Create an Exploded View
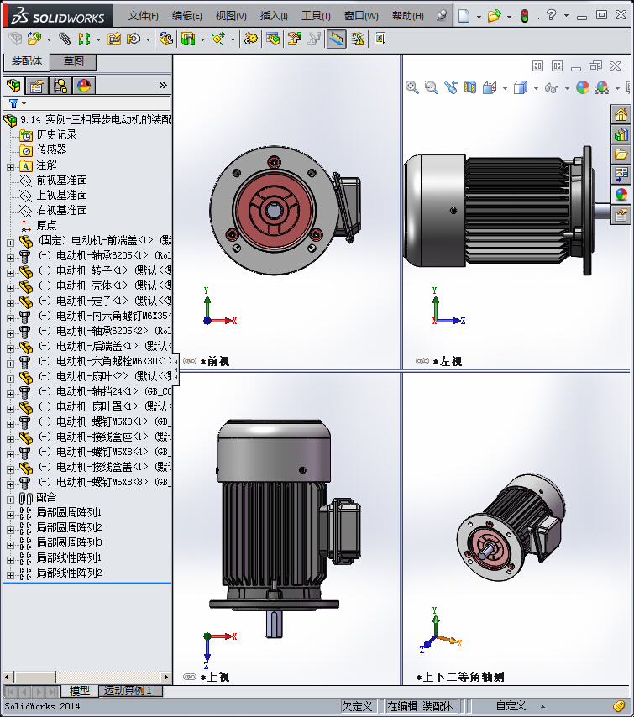This screenshot has width=634, height=717. 294,39
